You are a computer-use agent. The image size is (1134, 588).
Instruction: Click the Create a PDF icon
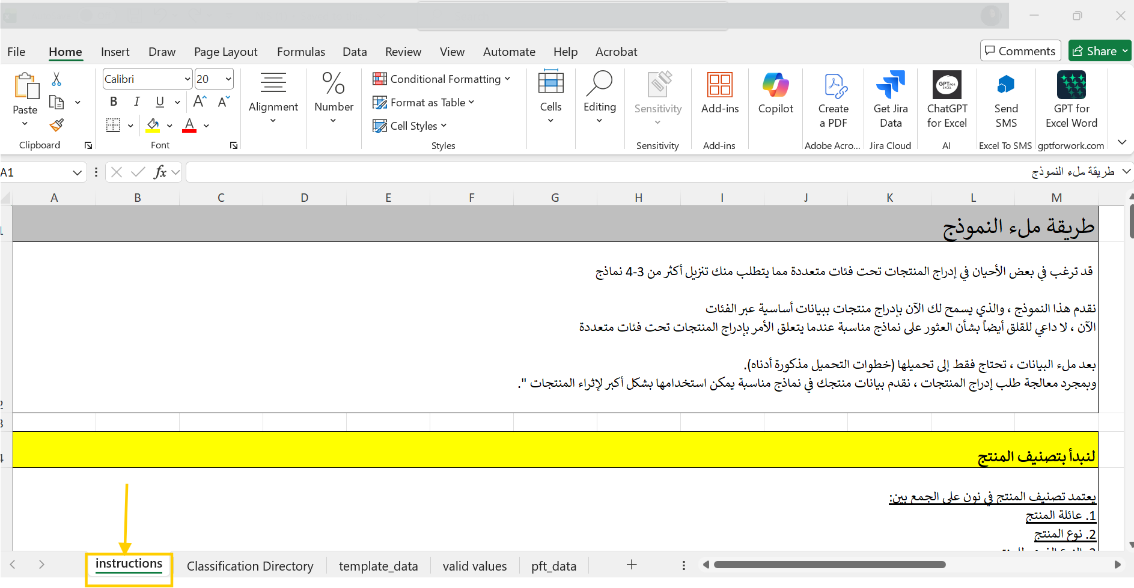834,100
